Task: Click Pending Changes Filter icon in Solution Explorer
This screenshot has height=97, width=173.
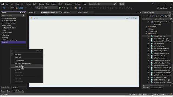Action: click(156, 16)
